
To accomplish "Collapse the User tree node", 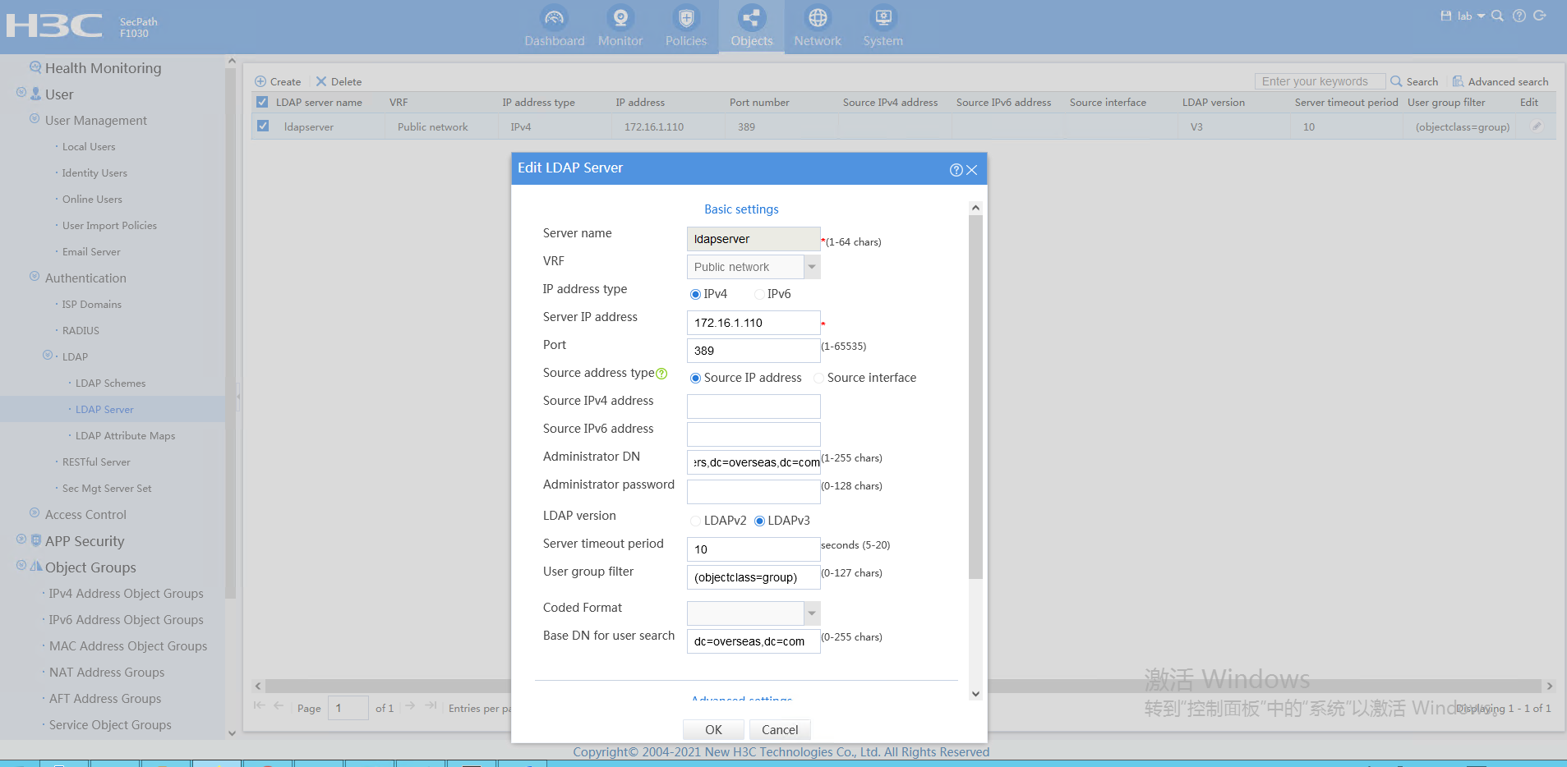I will point(21,93).
